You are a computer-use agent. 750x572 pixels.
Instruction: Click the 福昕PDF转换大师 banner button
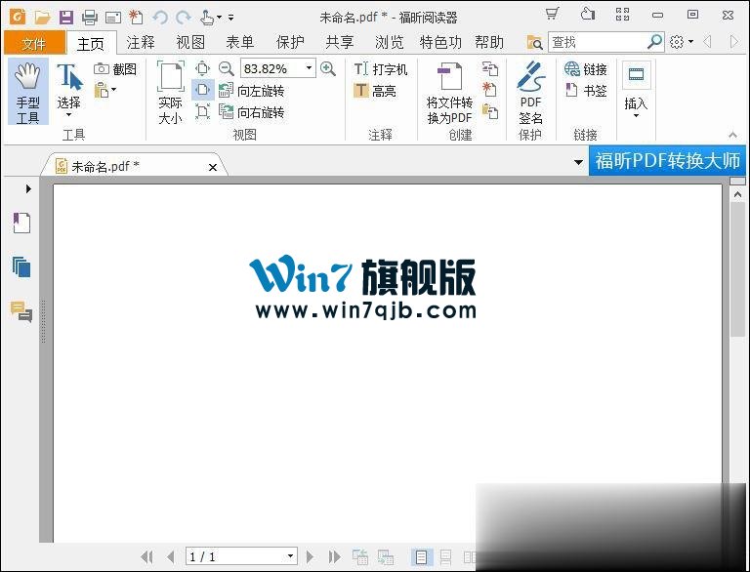pyautogui.click(x=668, y=161)
